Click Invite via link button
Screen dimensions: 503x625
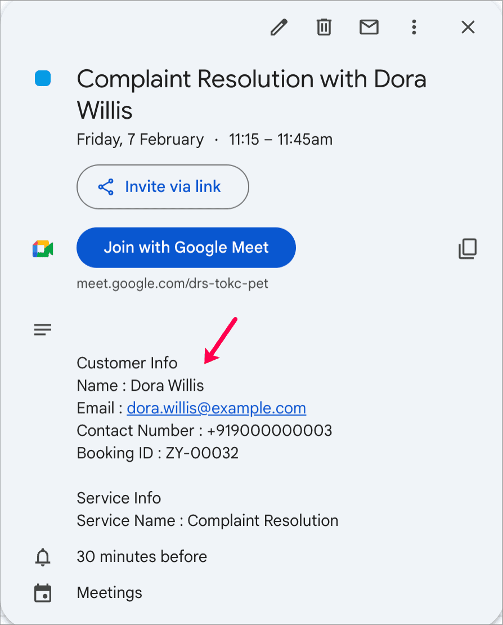pos(163,186)
